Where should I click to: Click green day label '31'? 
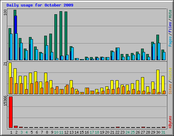click(163, 132)
